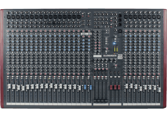Turn the first channel's top blue EQ knob
The image size is (167, 117).
point(8,36)
